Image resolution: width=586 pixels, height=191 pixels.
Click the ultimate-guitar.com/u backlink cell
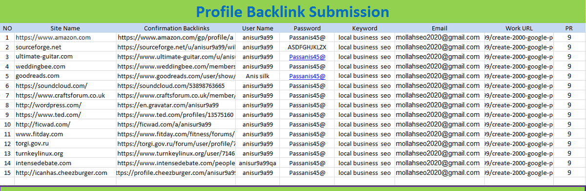(176, 57)
